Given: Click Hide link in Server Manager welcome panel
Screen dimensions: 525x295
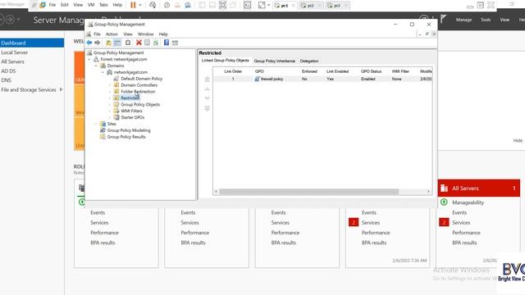Looking at the screenshot, I should (518, 140).
